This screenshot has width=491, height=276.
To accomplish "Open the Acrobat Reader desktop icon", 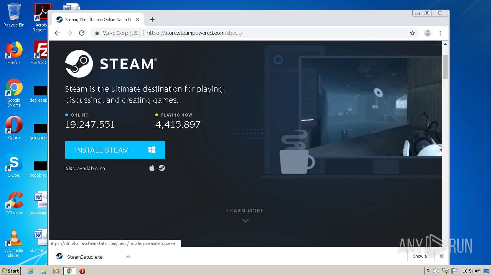I will (41, 18).
